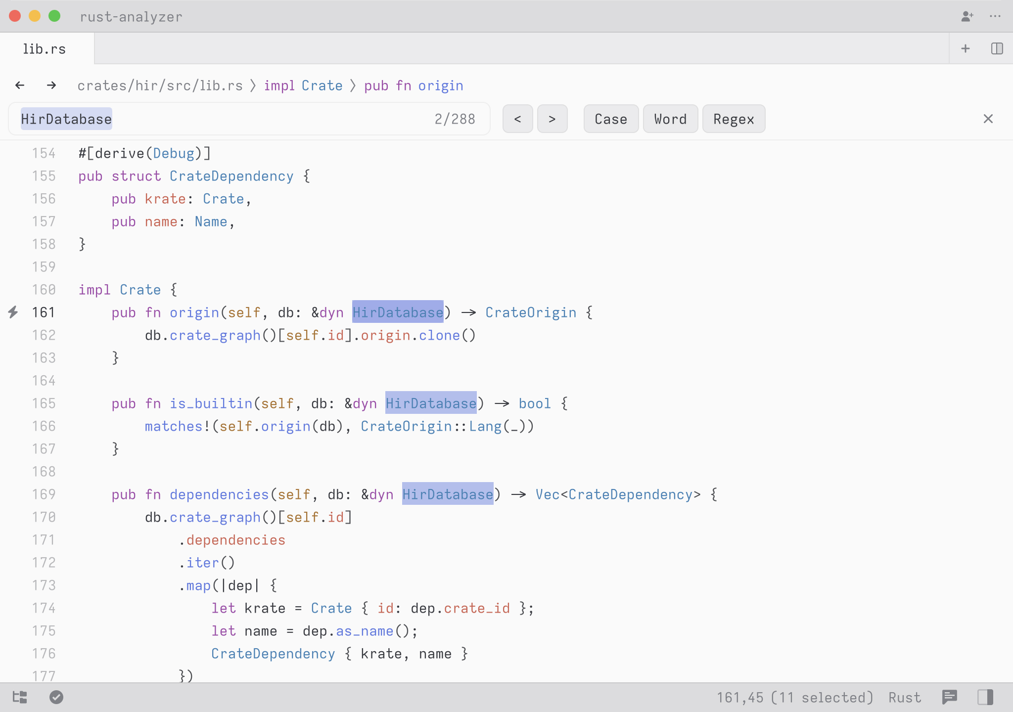Open a new tab with plus icon
The width and height of the screenshot is (1013, 712).
[x=965, y=48]
